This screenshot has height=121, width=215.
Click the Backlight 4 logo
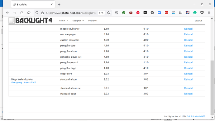click(x=30, y=21)
